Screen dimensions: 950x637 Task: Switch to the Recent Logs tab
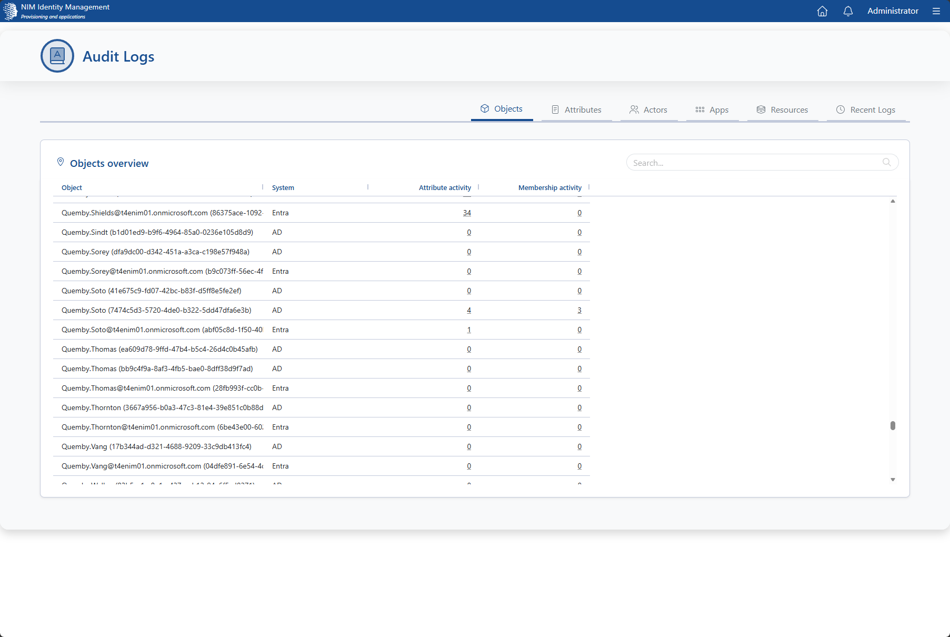click(866, 110)
